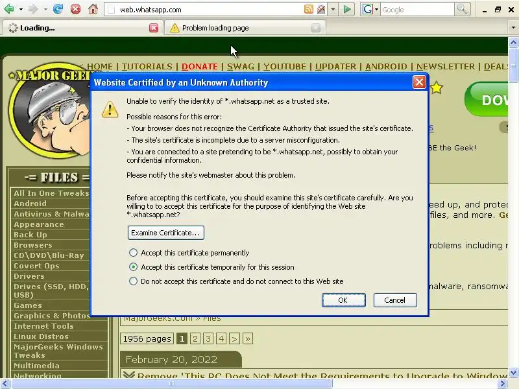Jump to last page with » button
Viewport: 519px width, 389px height.
click(248, 338)
